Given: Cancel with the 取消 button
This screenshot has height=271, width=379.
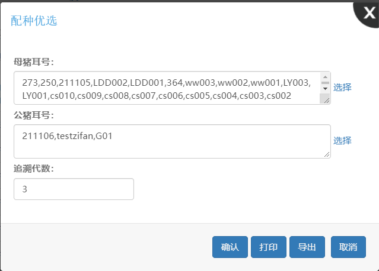Looking at the screenshot, I should [x=348, y=247].
